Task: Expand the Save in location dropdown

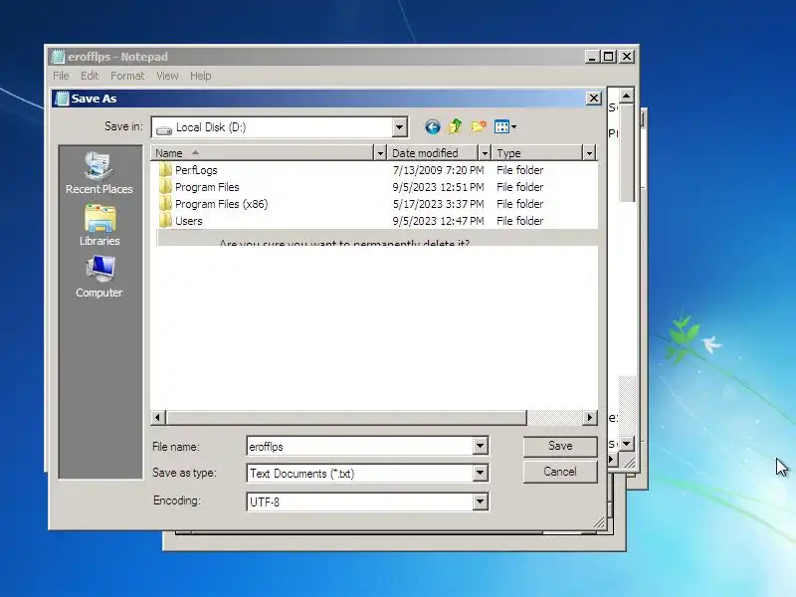Action: click(400, 127)
